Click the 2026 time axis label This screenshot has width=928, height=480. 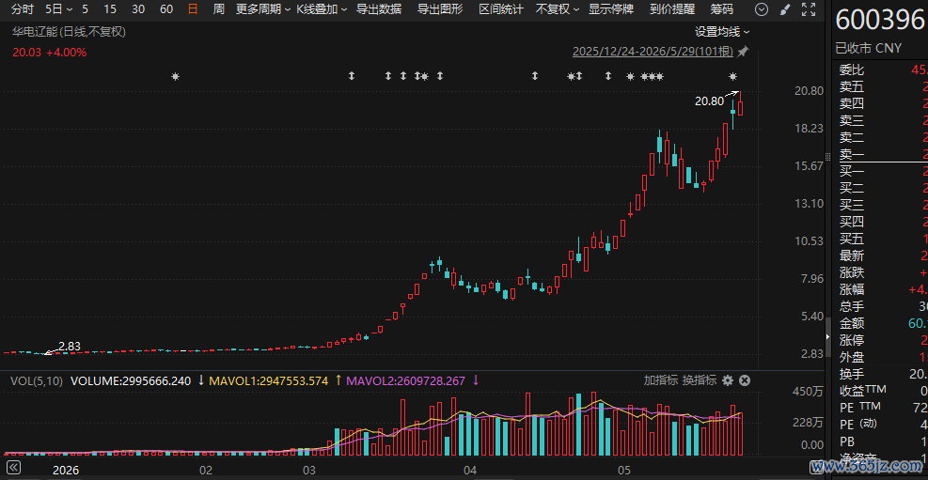[66, 472]
